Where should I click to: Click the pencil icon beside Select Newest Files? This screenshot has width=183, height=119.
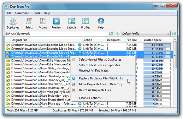tap(74, 59)
